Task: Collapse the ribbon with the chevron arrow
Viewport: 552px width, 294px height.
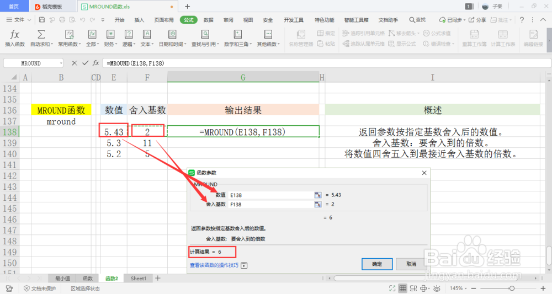Action: click(544, 20)
